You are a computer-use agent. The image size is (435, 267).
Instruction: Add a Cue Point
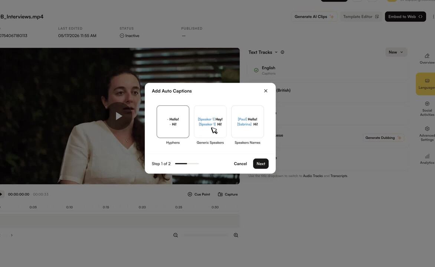pyautogui.click(x=199, y=194)
